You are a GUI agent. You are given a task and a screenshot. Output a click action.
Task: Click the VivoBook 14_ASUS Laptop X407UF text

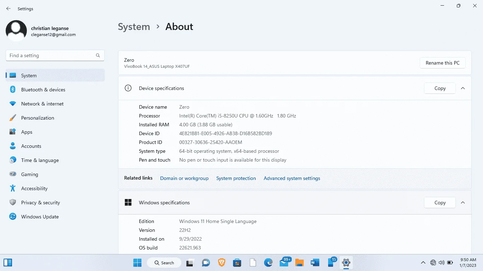click(157, 66)
